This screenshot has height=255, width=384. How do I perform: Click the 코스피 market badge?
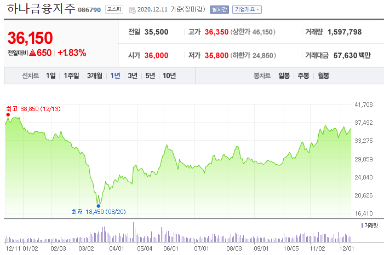(x=114, y=9)
